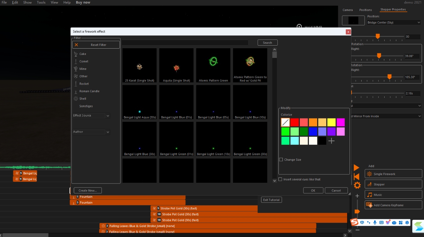The height and width of the screenshot is (237, 424).
Task: Open the Tools menu
Action: coord(41,2)
